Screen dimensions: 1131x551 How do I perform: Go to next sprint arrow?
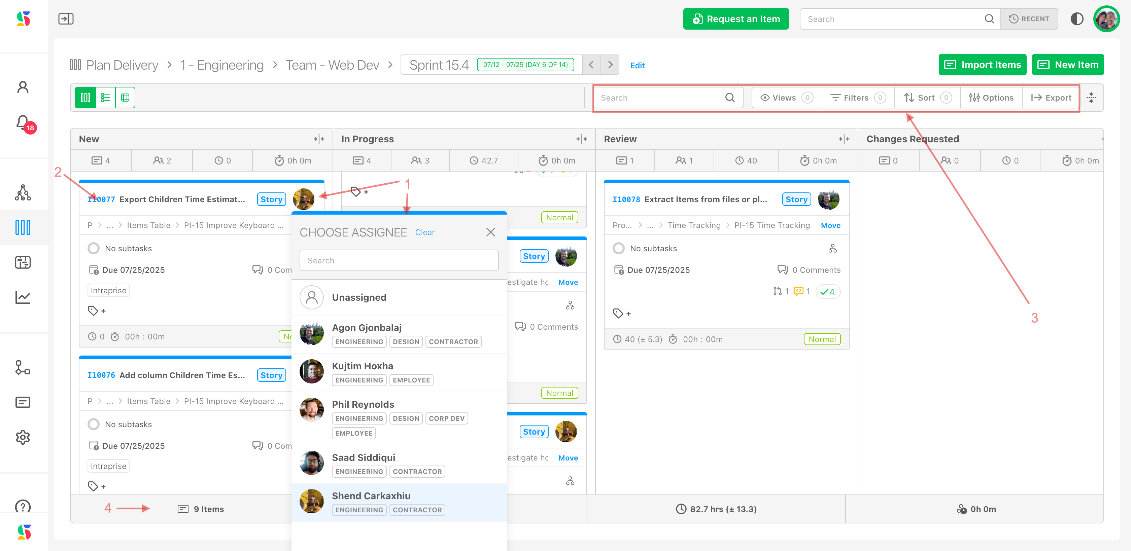coord(610,65)
